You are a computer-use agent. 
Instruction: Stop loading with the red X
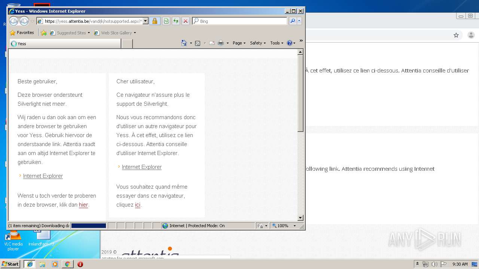click(185, 21)
